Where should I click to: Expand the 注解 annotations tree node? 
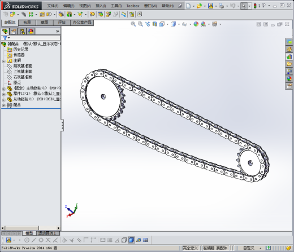pyautogui.click(x=4, y=61)
